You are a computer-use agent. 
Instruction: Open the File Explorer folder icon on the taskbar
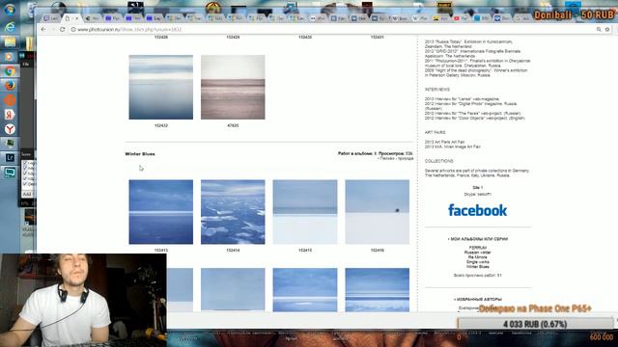point(10,41)
